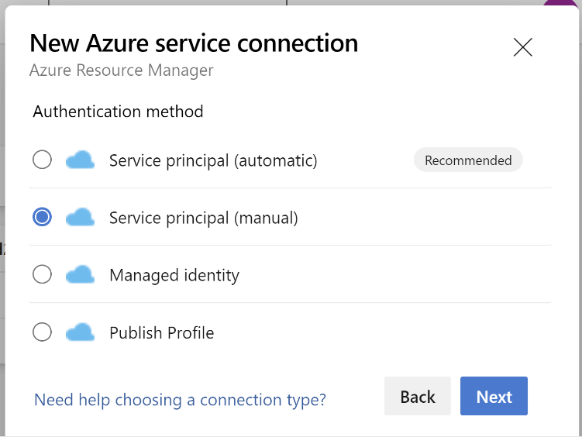Click the Recommended badge

tap(468, 160)
